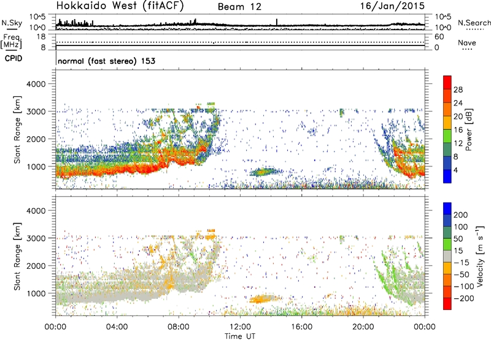Click '2000' on the velocity panel range axis
This screenshot has height=340, width=491.
(x=36, y=266)
